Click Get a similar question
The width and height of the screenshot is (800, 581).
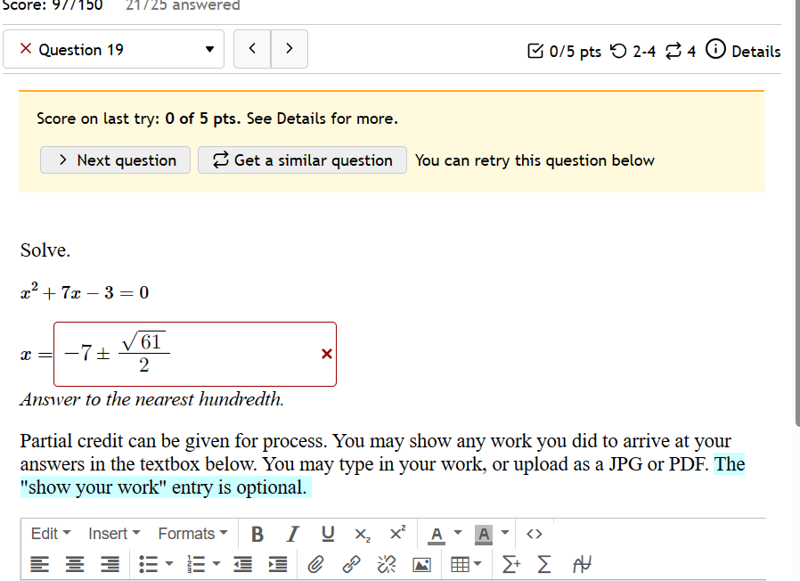302,160
